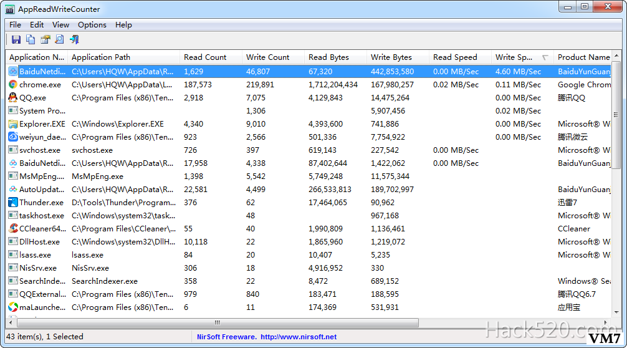Click the Exit door toolbar icon
627x348 pixels.
74,39
